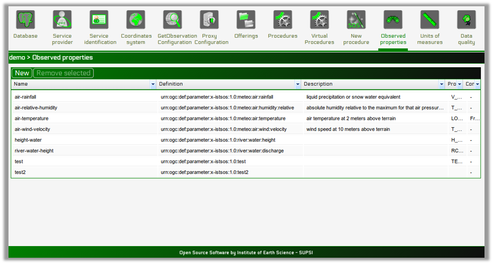Image resolution: width=493 pixels, height=264 pixels.
Task: Expand the Definition column dropdown arrow
Action: click(x=298, y=84)
